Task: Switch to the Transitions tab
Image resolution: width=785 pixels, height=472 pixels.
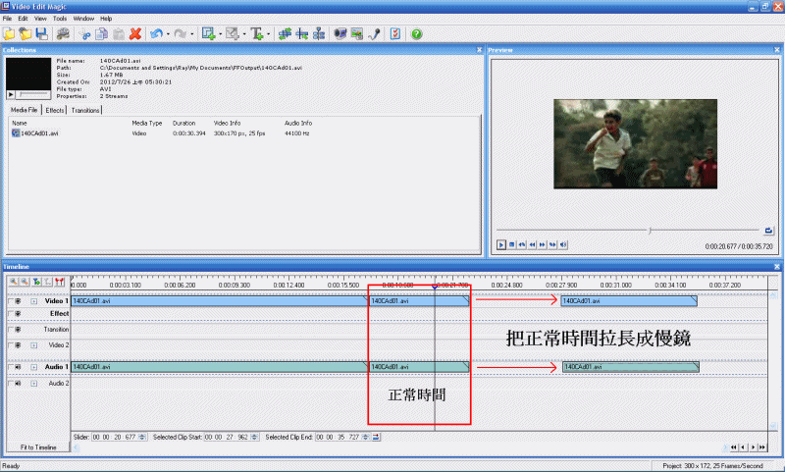Action: coord(85,110)
